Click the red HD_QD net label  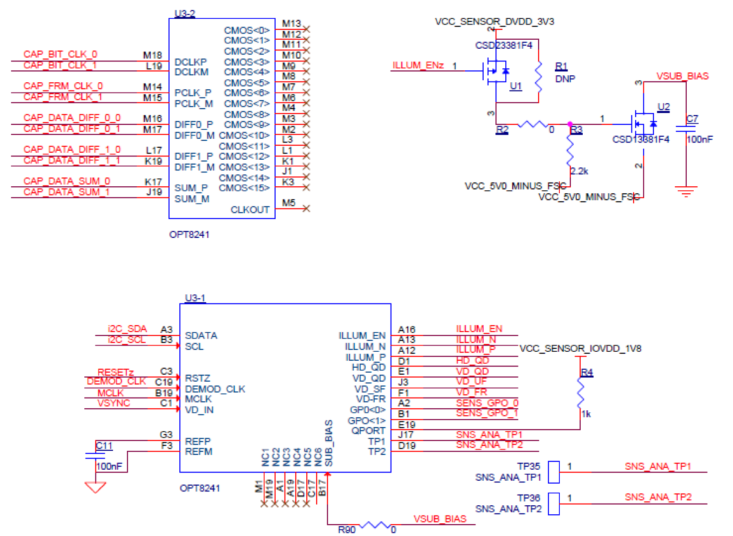pyautogui.click(x=473, y=360)
